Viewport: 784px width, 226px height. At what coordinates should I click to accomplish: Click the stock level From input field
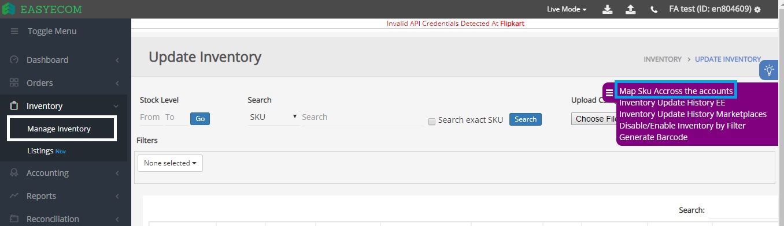pyautogui.click(x=150, y=117)
